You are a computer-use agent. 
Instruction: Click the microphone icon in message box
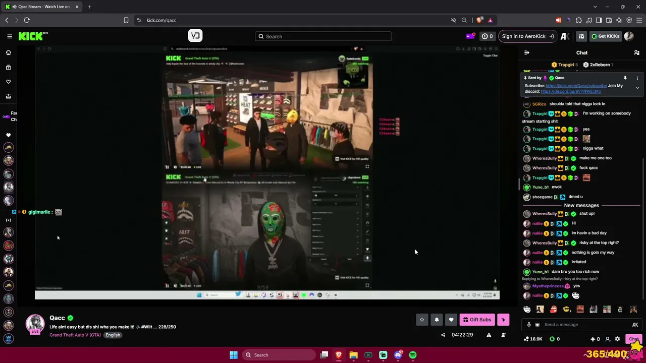click(529, 325)
